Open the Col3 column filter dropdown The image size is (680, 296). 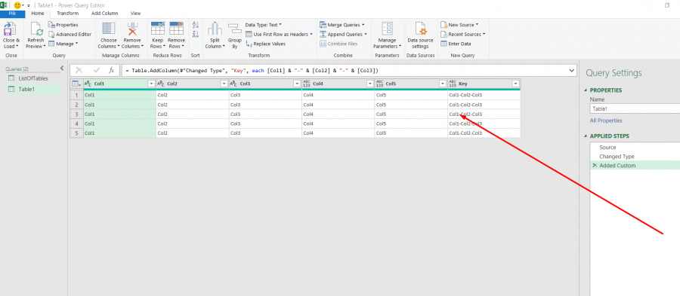coord(297,84)
